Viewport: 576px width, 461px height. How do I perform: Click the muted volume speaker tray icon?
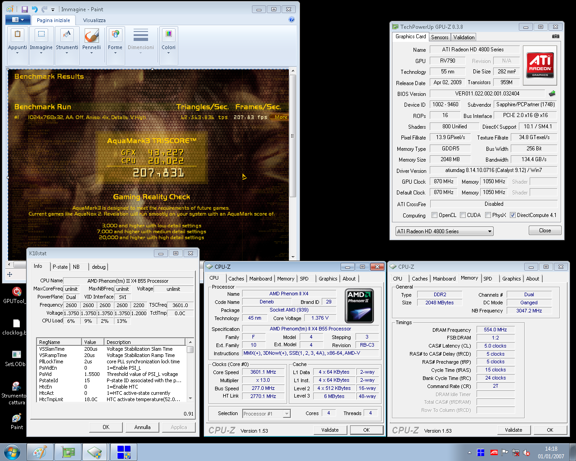526,452
